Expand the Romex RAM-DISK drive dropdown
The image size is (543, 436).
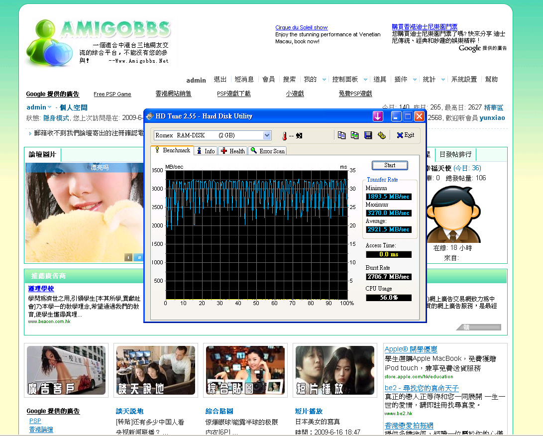tap(267, 135)
